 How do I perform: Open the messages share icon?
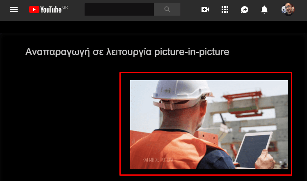245,9
